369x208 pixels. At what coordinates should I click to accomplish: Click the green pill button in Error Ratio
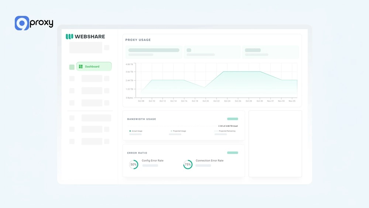click(x=232, y=153)
